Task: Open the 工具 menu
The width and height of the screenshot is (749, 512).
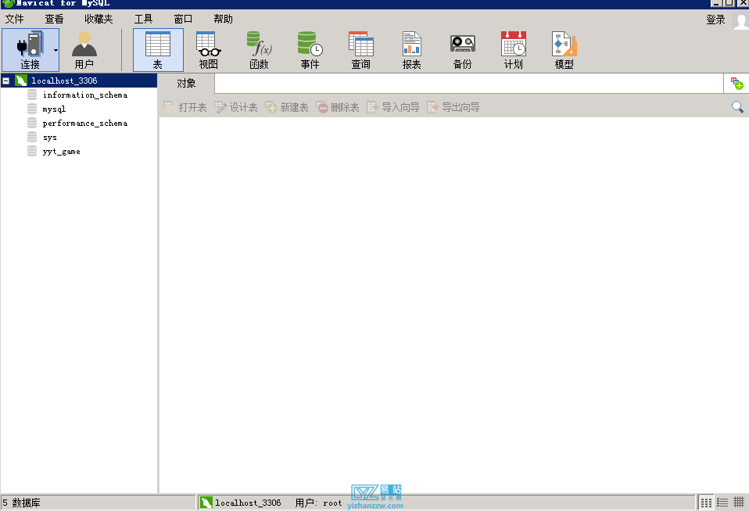Action: (143, 18)
